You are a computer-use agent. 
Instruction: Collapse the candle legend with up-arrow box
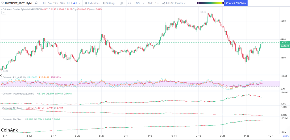pos(4,12)
